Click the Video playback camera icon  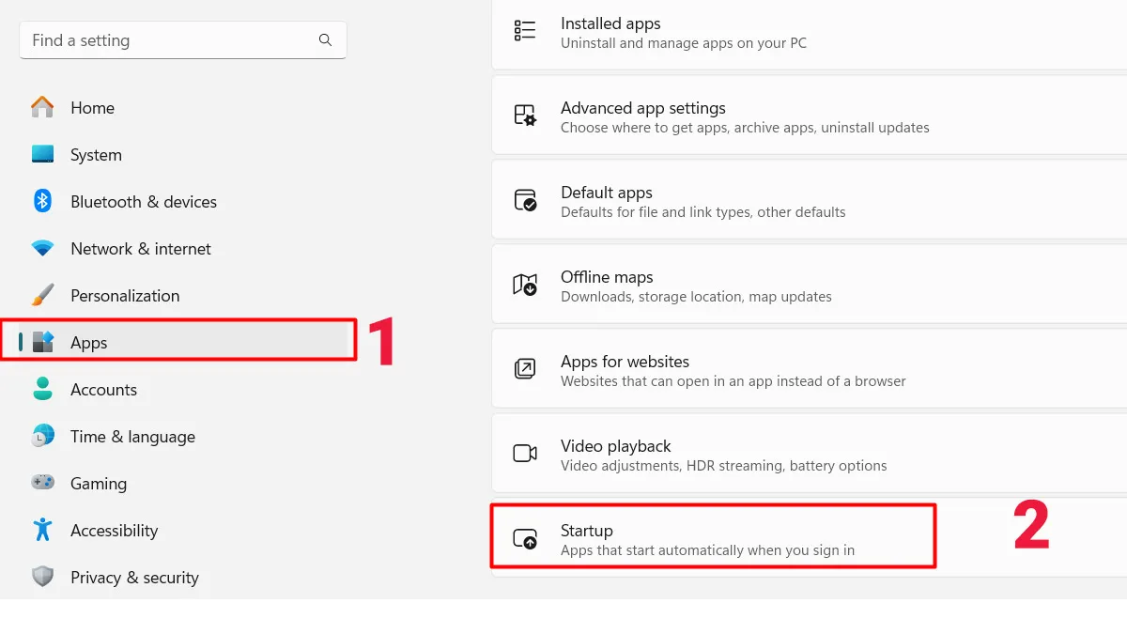click(x=525, y=452)
